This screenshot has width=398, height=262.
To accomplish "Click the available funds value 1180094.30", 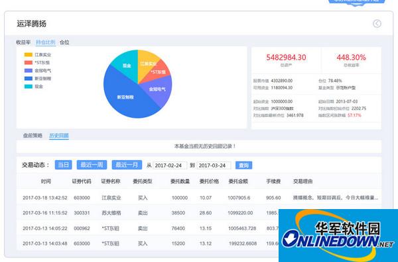I will pyautogui.click(x=282, y=87).
